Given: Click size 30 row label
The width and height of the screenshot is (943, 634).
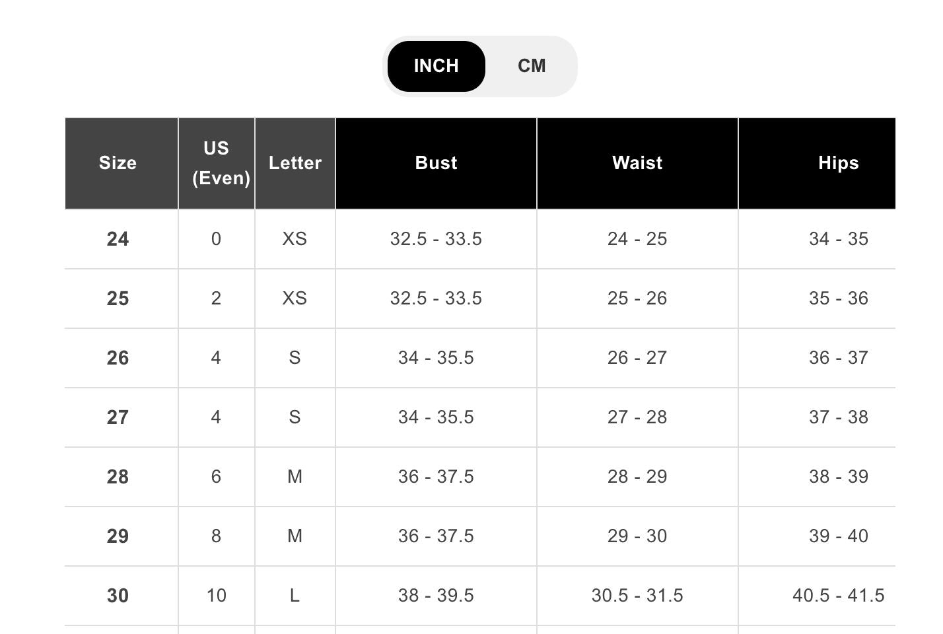Looking at the screenshot, I should pyautogui.click(x=118, y=596).
